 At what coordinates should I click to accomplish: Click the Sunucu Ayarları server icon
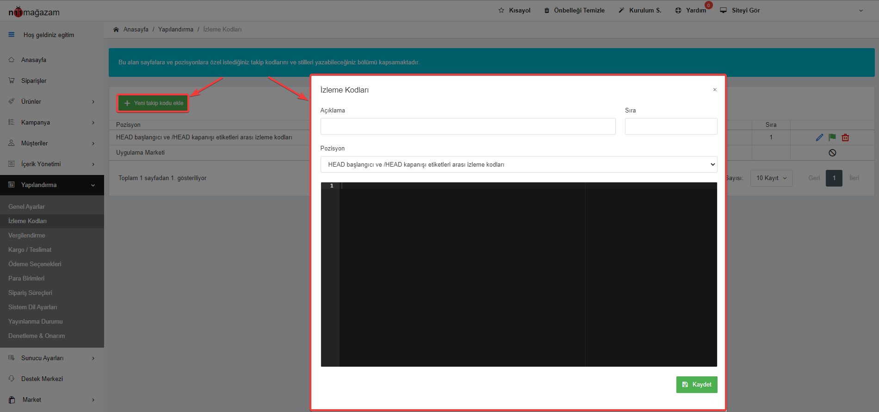coord(12,358)
